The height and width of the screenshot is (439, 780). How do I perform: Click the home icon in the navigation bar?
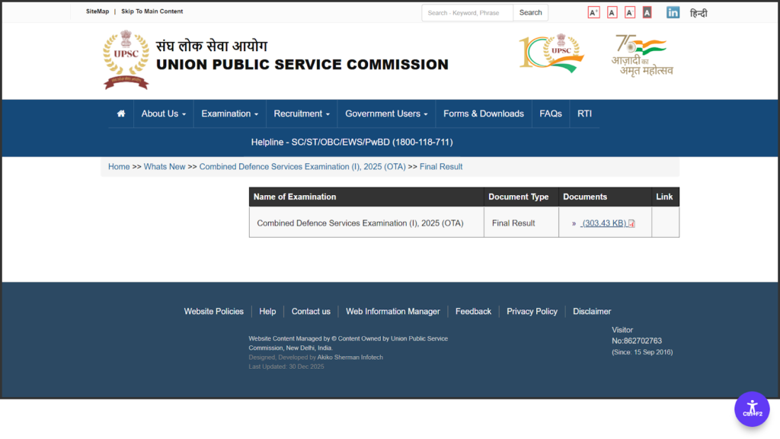coord(120,113)
